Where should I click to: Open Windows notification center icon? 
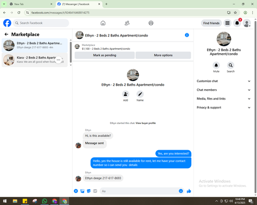pos(251,201)
